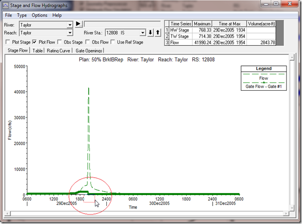Open the Type menu
The height and width of the screenshot is (224, 302).
pyautogui.click(x=22, y=15)
